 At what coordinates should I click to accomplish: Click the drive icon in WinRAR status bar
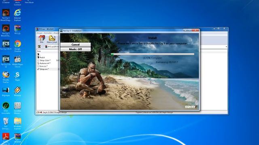(x=38, y=112)
